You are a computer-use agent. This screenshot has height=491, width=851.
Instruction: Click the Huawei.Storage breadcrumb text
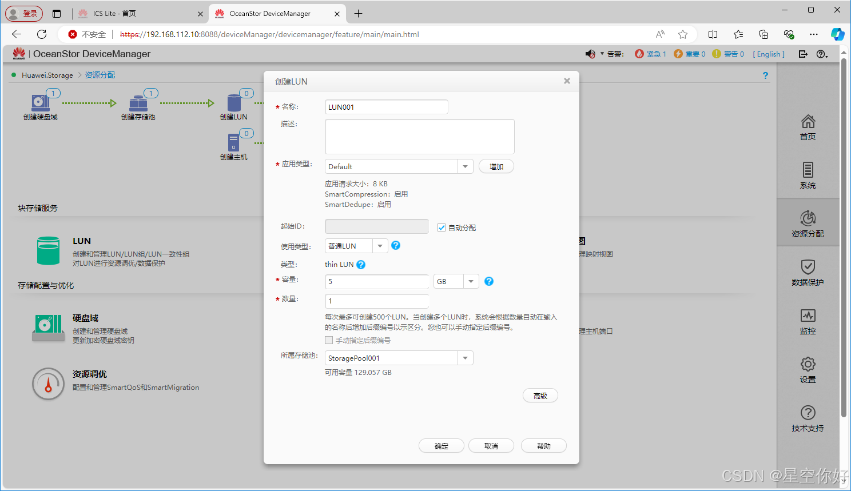(x=47, y=75)
